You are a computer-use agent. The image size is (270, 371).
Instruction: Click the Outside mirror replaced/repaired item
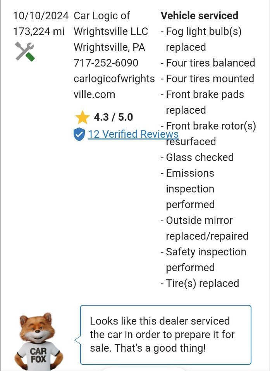pyautogui.click(x=206, y=228)
